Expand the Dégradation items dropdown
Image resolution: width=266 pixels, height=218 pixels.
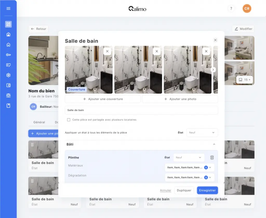[x=189, y=178]
